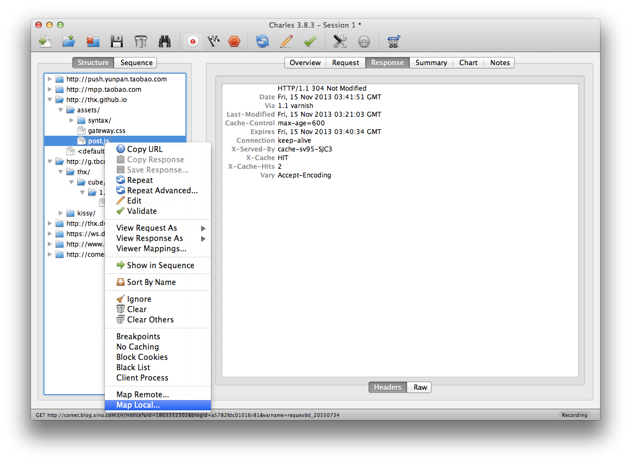The width and height of the screenshot is (631, 463).
Task: Open a saved session with folder icon
Action: (x=69, y=41)
